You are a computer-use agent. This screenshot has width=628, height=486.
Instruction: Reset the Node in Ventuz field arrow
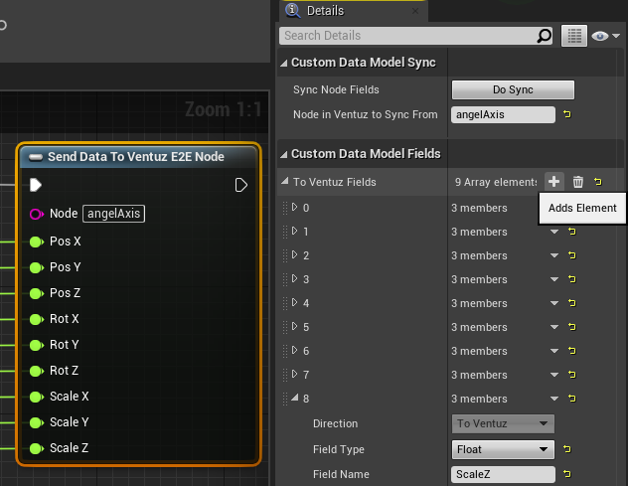point(567,114)
